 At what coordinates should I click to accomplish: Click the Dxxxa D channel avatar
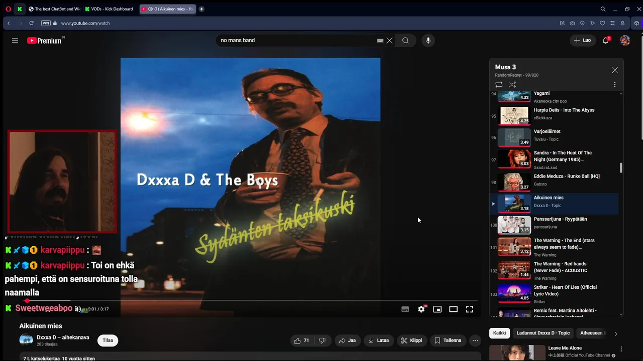point(26,340)
